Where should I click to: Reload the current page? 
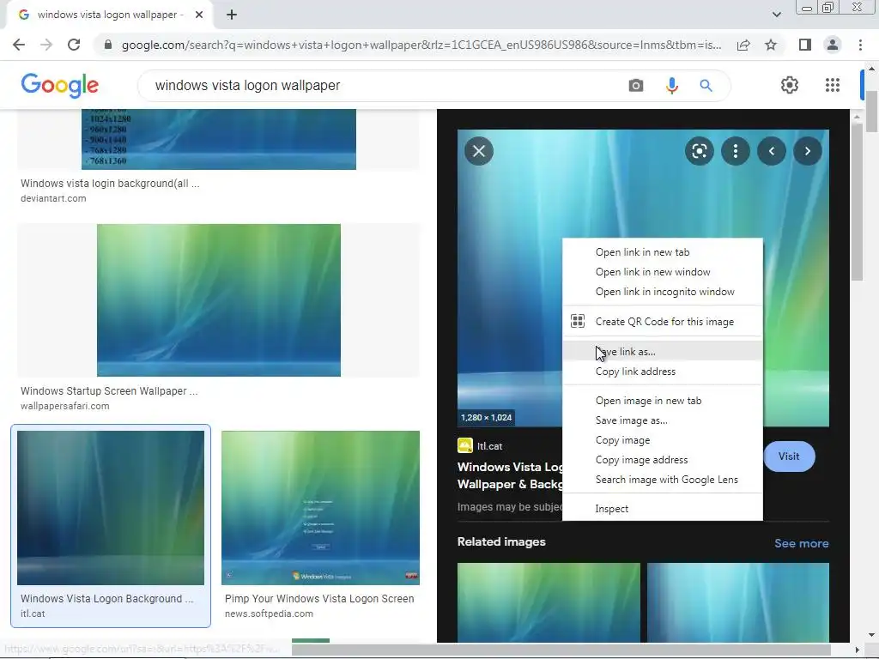(x=74, y=45)
